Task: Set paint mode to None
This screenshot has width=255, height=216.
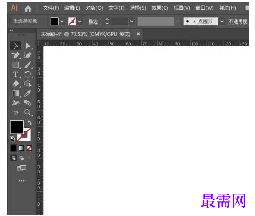Action: 29,148
